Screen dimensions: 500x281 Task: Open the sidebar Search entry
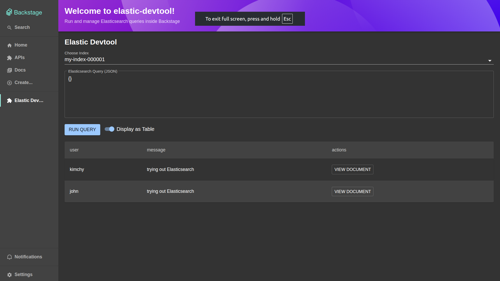pyautogui.click(x=29, y=27)
